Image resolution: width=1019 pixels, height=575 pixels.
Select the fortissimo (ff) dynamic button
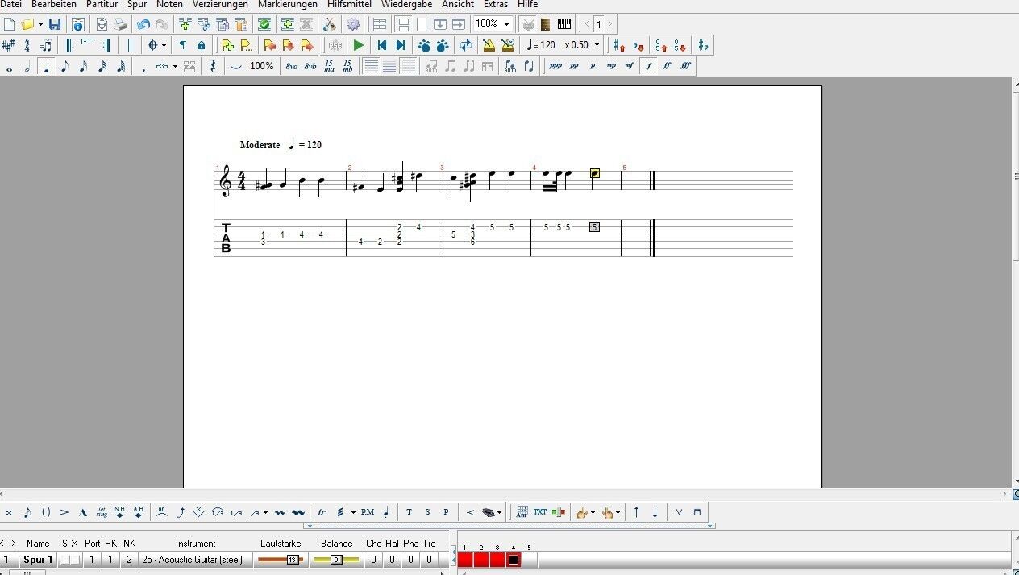tap(668, 67)
